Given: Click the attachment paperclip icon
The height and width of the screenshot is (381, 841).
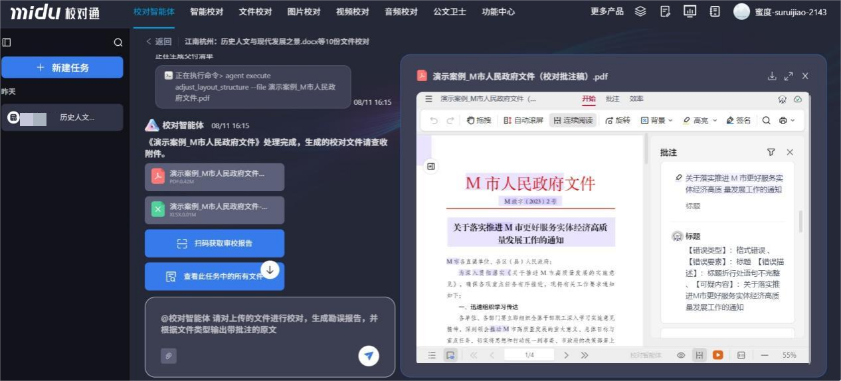Looking at the screenshot, I should (169, 356).
